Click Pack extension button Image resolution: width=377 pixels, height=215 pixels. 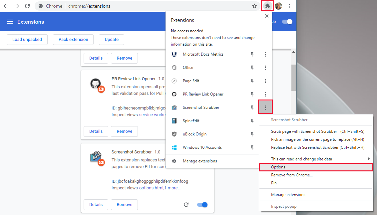73,39
